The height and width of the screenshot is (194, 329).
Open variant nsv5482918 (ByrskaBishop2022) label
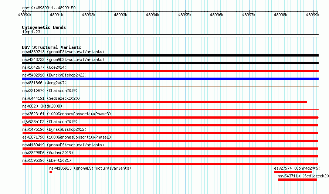click(x=54, y=75)
